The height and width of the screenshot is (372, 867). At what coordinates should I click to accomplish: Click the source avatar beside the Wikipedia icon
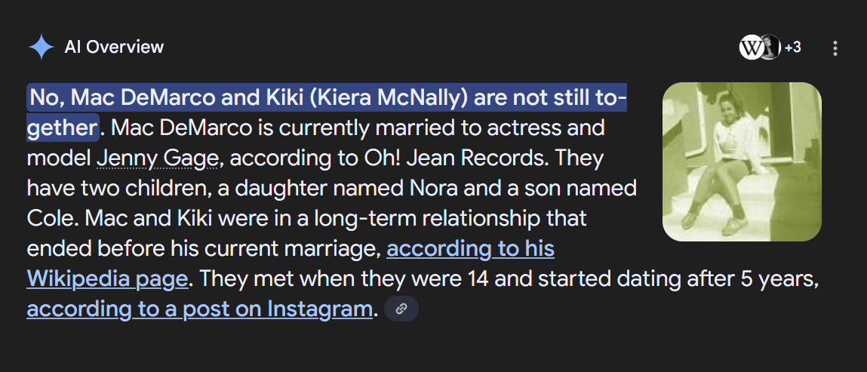[770, 48]
